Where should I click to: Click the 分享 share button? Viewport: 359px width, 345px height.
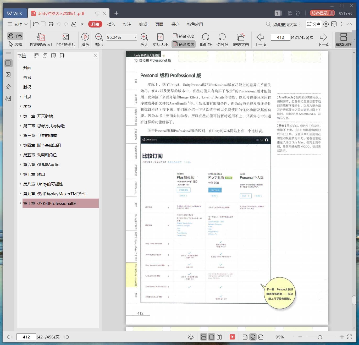tap(314, 24)
